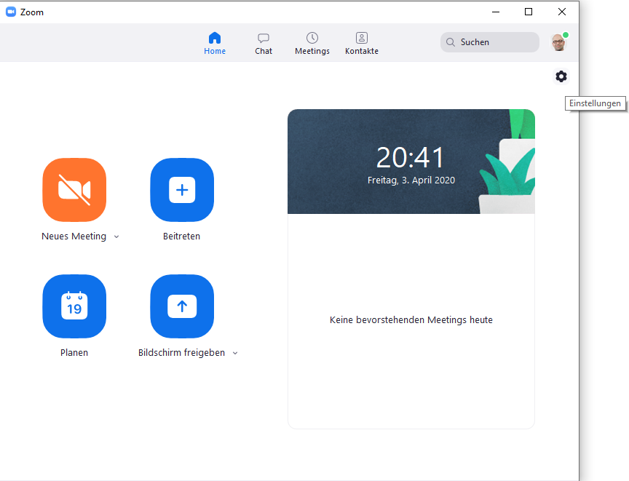The height and width of the screenshot is (481, 629).
Task: Maximize the Zoom window
Action: (529, 12)
